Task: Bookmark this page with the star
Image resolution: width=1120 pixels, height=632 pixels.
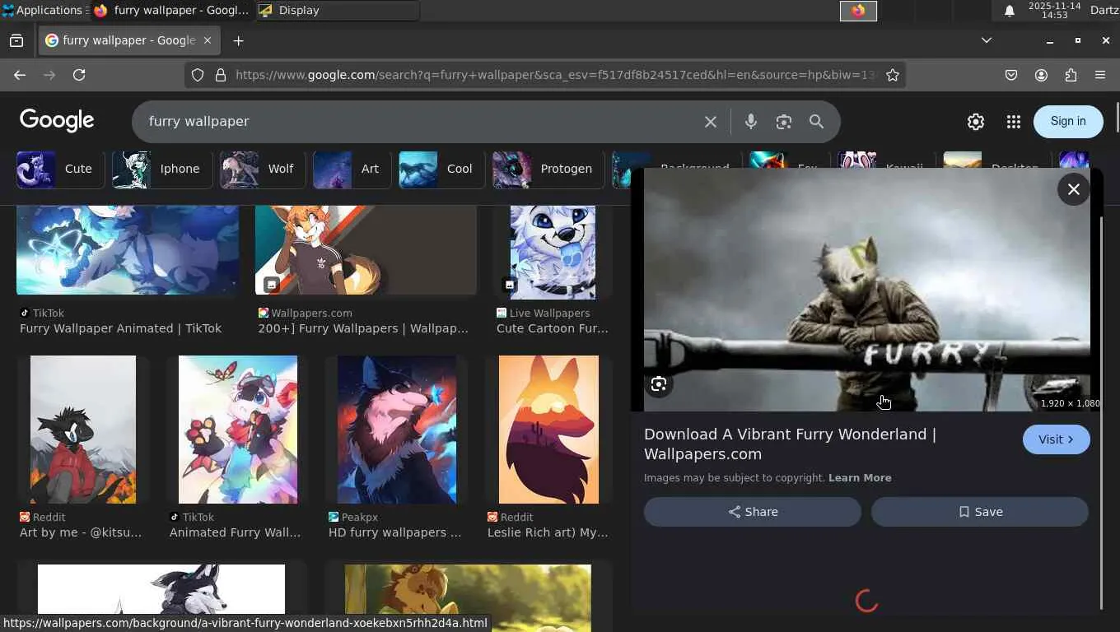Action: (x=893, y=75)
